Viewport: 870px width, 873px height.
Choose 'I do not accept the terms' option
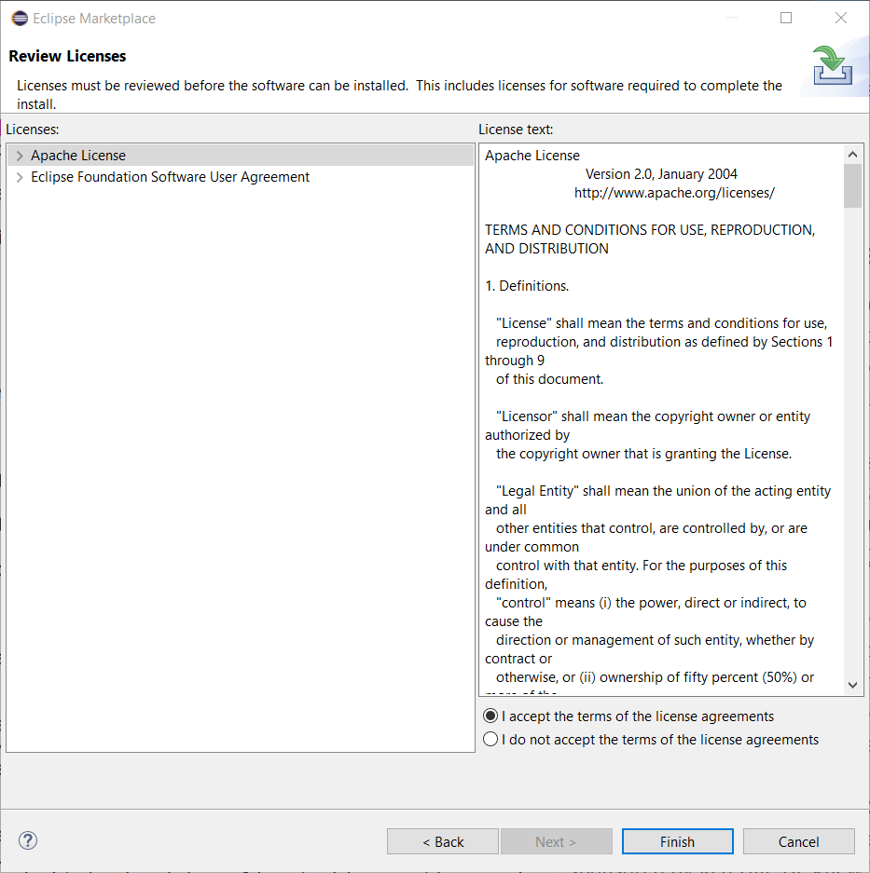pos(491,740)
